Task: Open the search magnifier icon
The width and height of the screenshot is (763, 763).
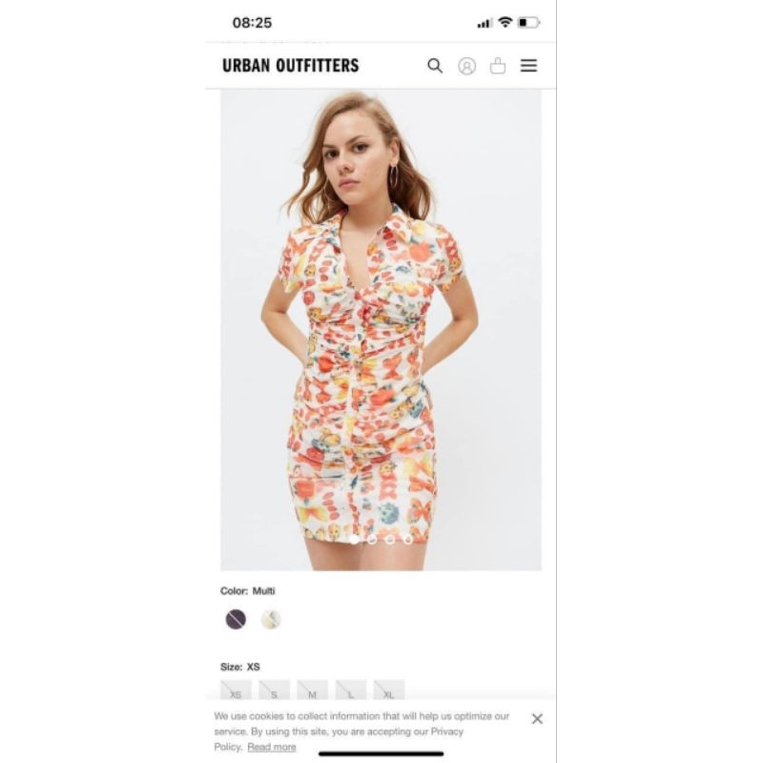Action: pos(435,66)
